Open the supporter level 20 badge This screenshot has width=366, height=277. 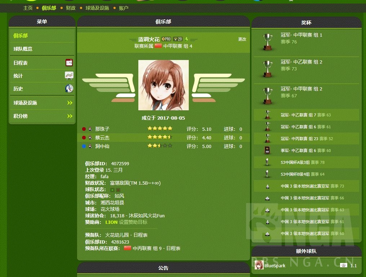pos(178,39)
